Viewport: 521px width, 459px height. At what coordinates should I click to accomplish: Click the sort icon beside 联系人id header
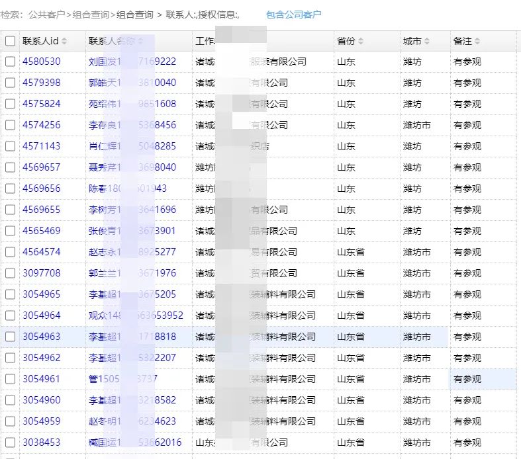pos(64,41)
